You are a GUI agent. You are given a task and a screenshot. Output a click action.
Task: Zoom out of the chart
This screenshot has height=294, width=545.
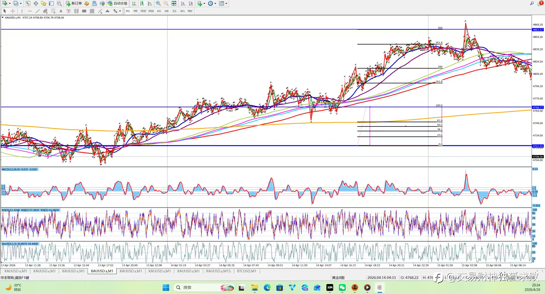(x=166, y=3)
